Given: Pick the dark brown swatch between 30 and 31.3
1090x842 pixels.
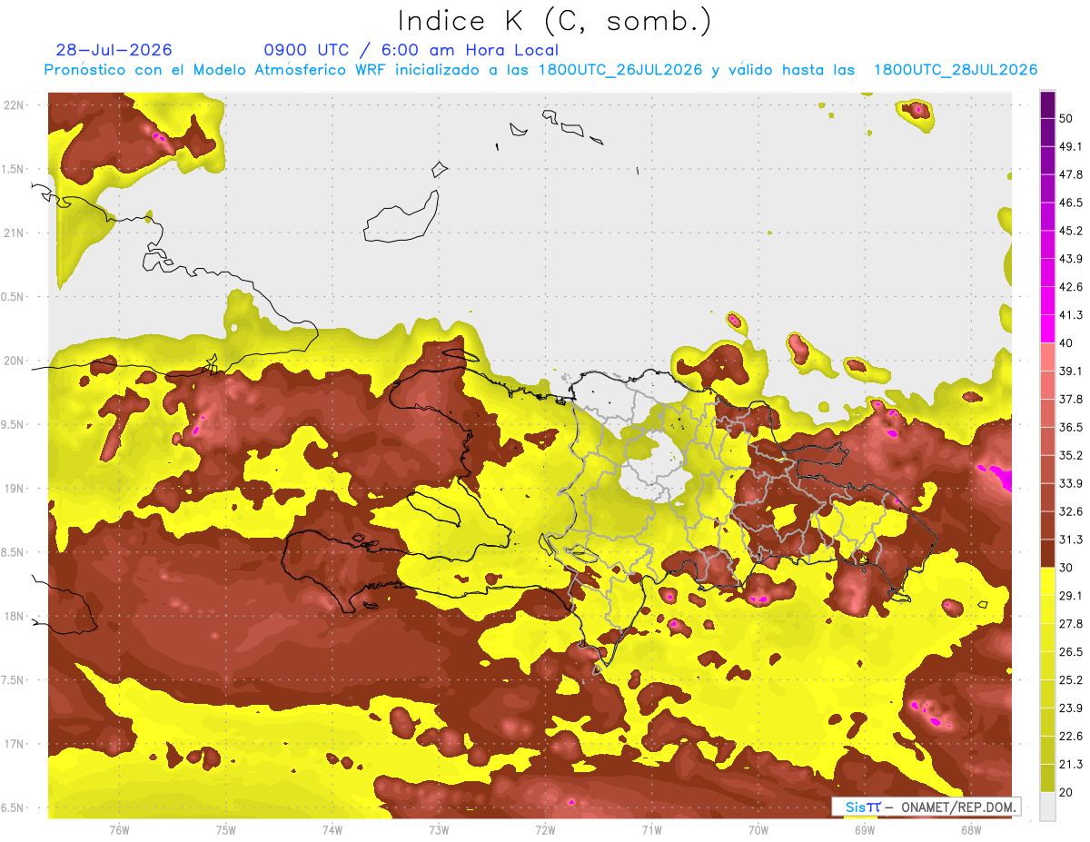Looking at the screenshot, I should click(x=1048, y=553).
